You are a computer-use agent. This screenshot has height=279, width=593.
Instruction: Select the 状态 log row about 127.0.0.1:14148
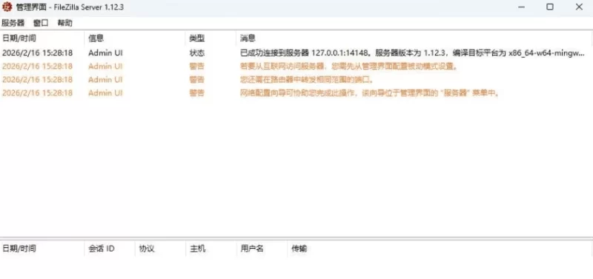click(296, 53)
